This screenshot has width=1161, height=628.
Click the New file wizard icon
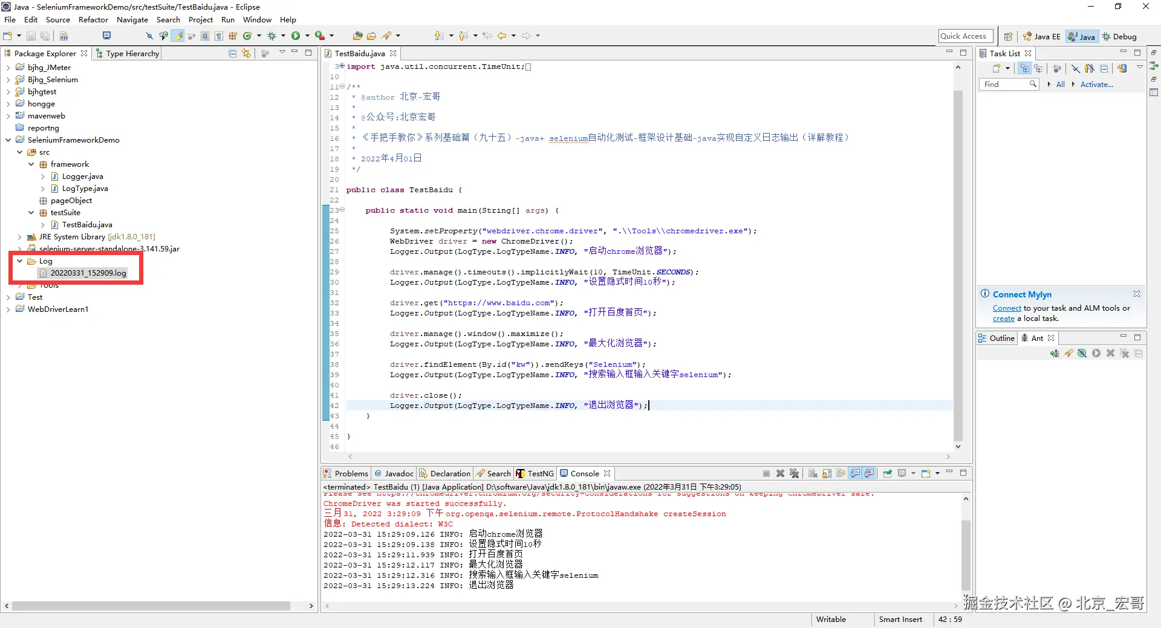pyautogui.click(x=8, y=36)
